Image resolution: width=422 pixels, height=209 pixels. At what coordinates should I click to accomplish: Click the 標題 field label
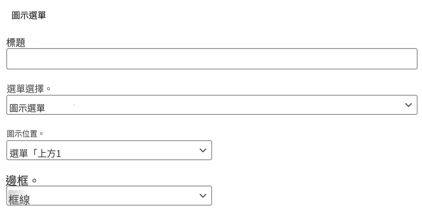click(16, 43)
